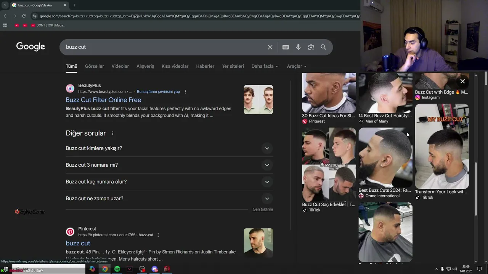Search by image with Google Lens
Screen dimensions: 488x274
click(311, 47)
